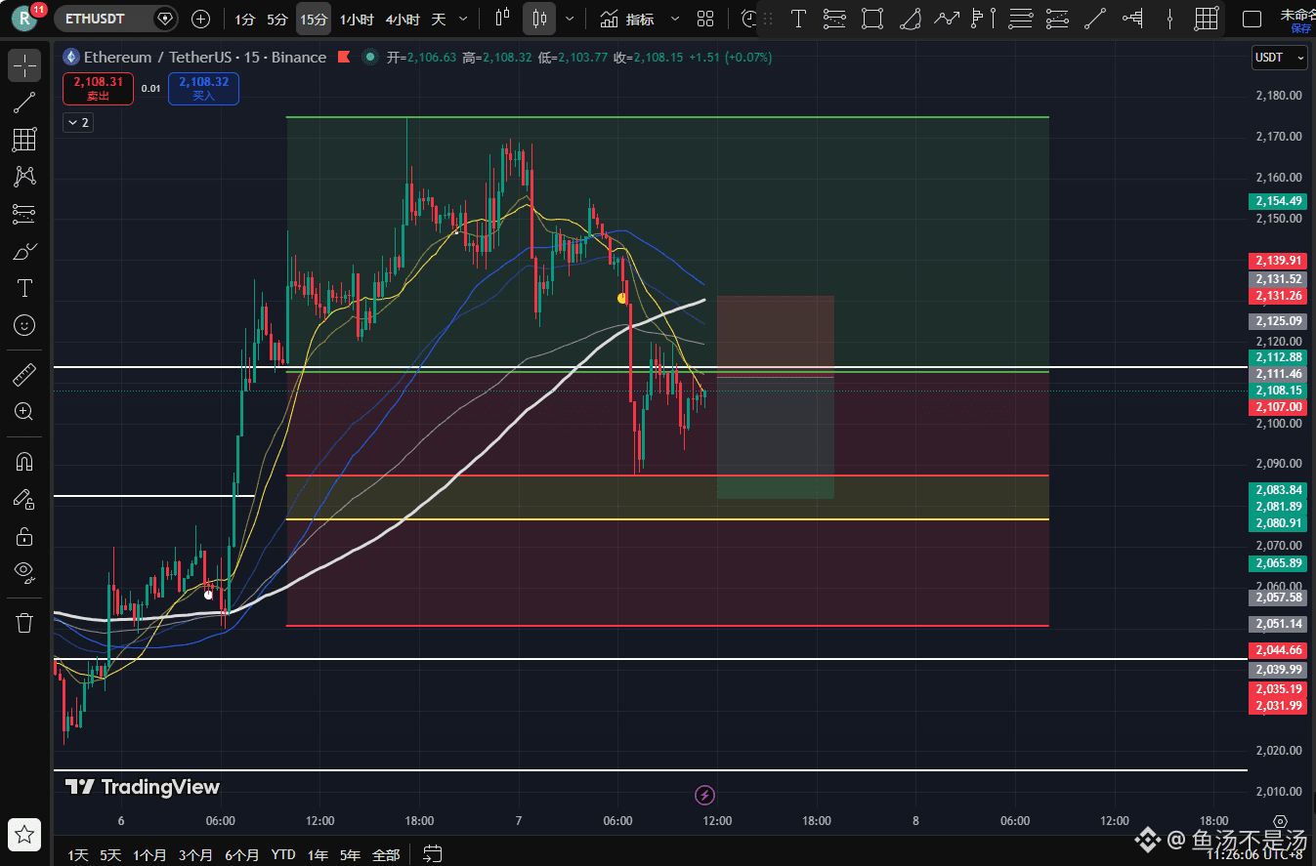Set range to 5年
1316x866 pixels.
click(350, 855)
